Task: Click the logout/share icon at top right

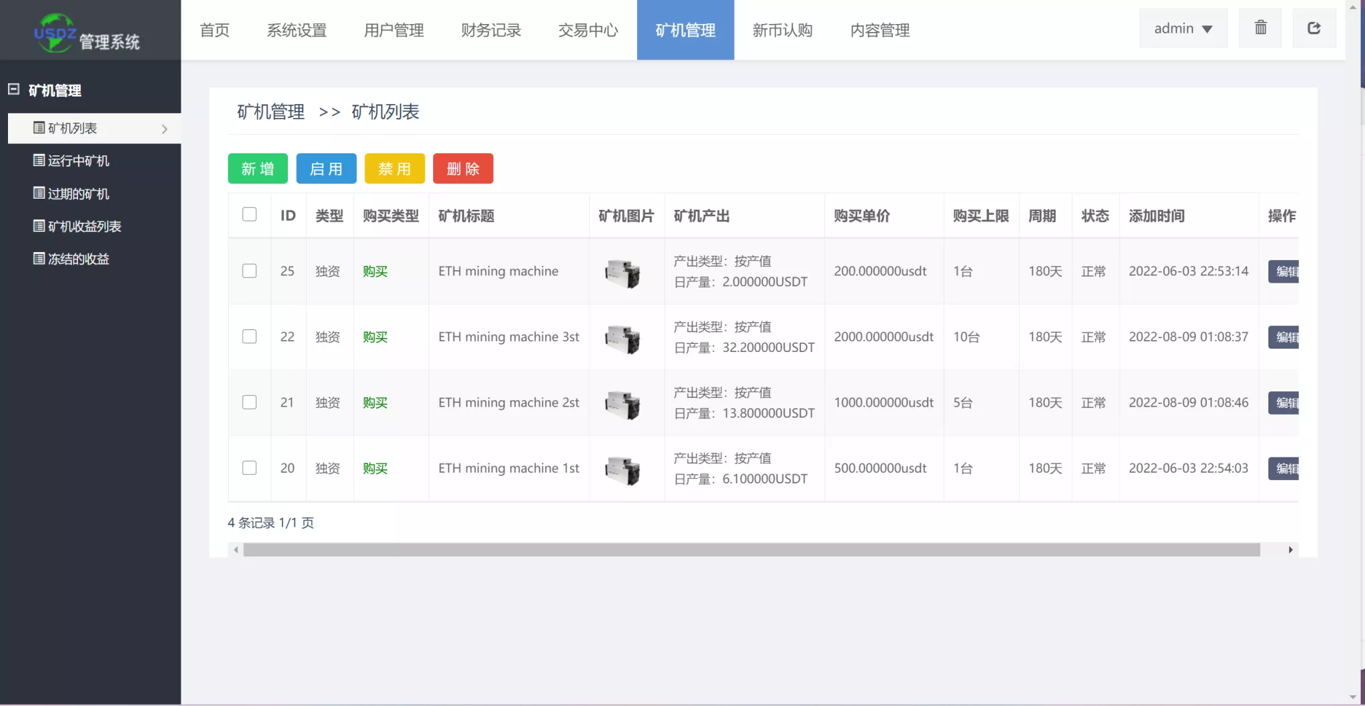Action: tap(1314, 28)
